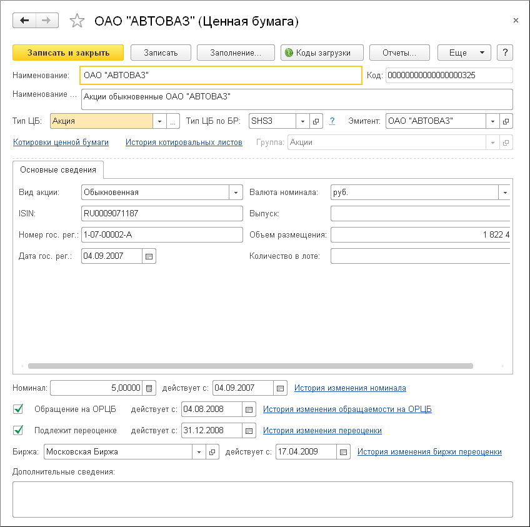
Task: Expand the Биржа dropdown
Action: tap(199, 452)
